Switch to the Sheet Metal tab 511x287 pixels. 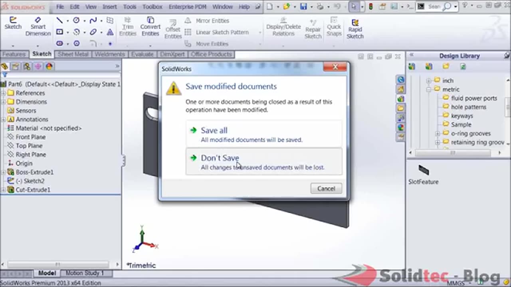[x=73, y=54]
